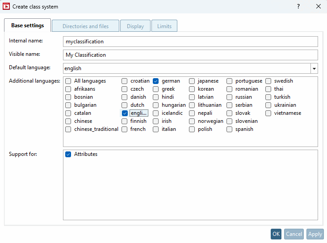Enable the chinese checkbox
The image size is (327, 243).
(68, 121)
